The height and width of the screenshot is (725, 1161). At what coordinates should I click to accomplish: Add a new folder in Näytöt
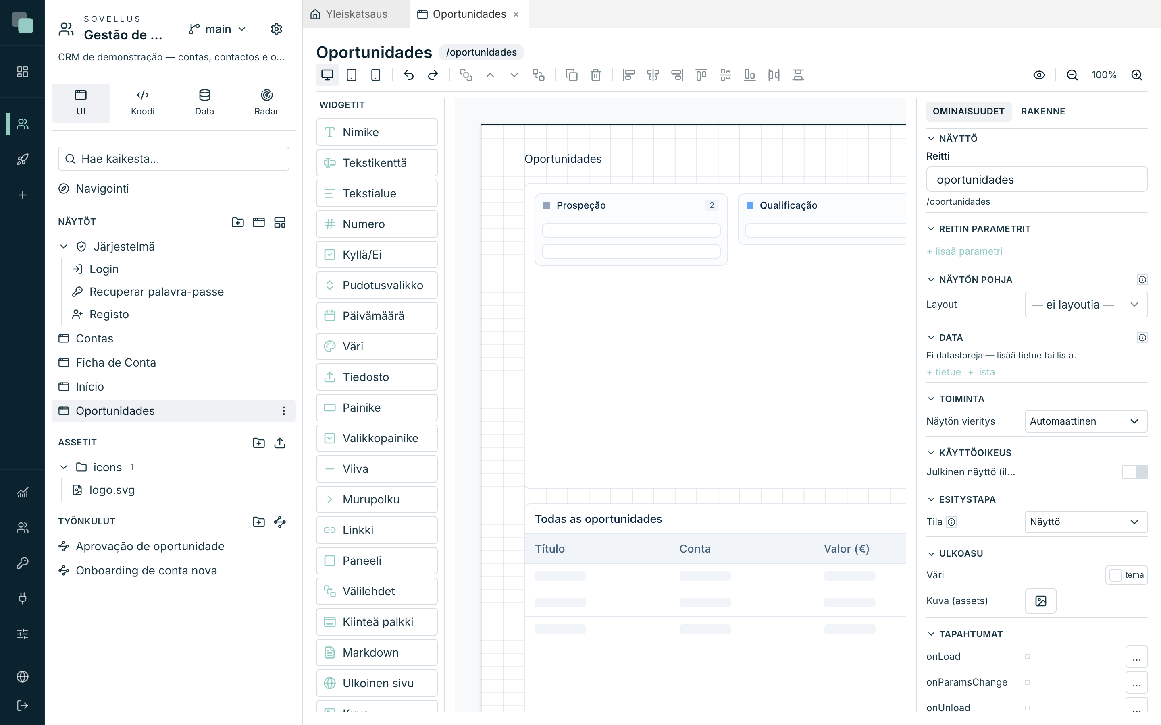tap(238, 222)
